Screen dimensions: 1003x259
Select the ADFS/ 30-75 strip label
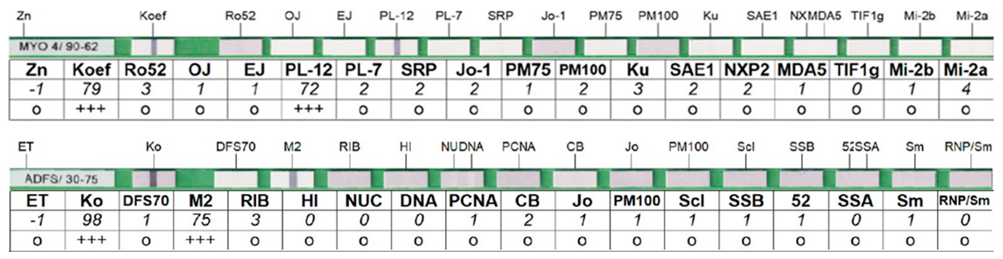tap(61, 179)
